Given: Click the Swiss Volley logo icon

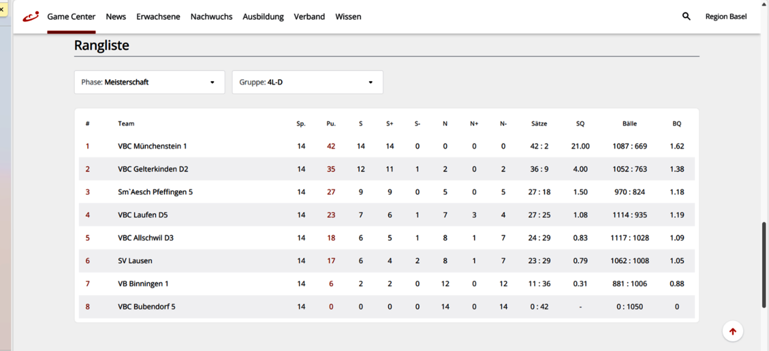Looking at the screenshot, I should point(31,17).
